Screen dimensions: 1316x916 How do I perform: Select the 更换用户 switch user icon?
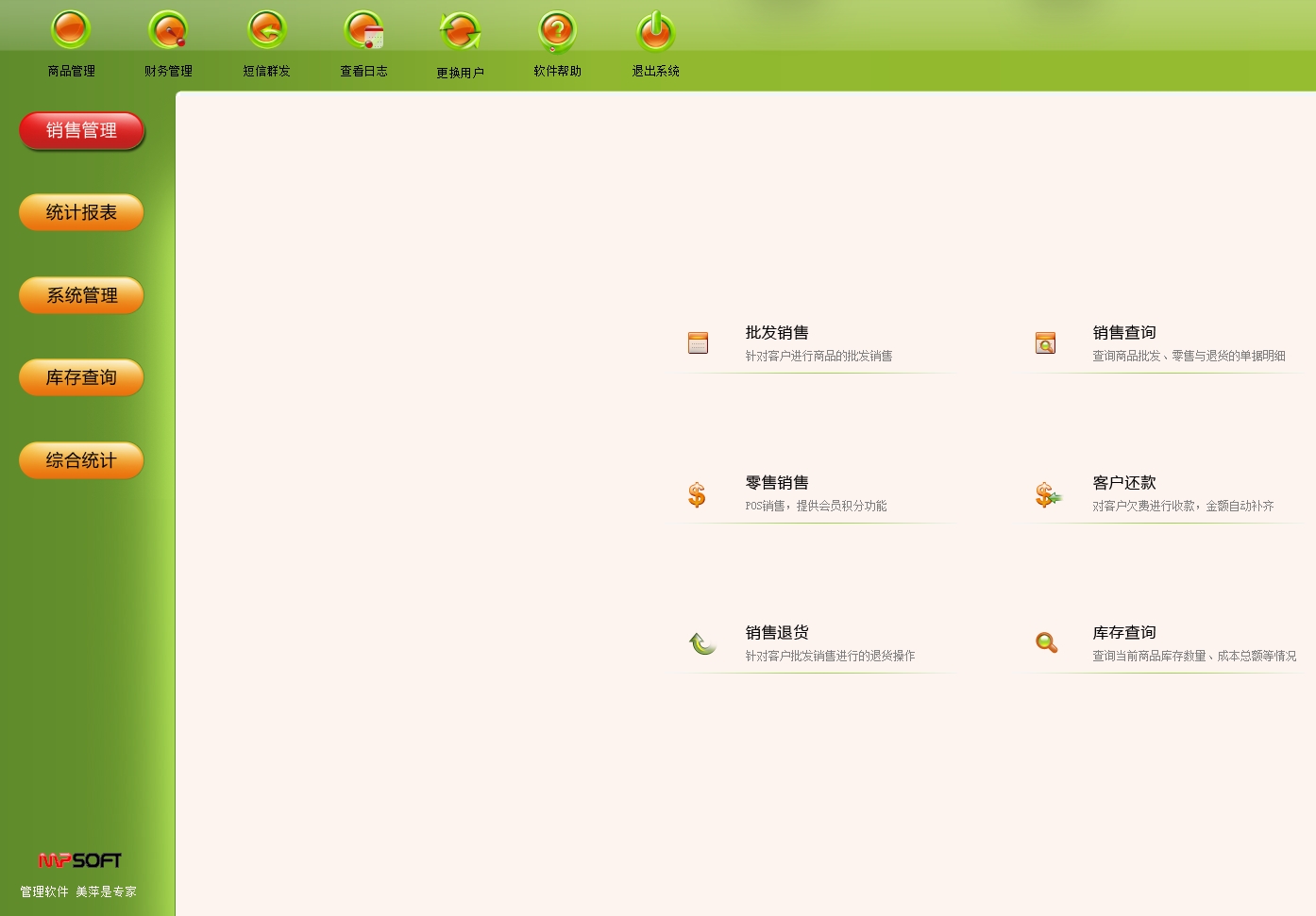pyautogui.click(x=460, y=31)
